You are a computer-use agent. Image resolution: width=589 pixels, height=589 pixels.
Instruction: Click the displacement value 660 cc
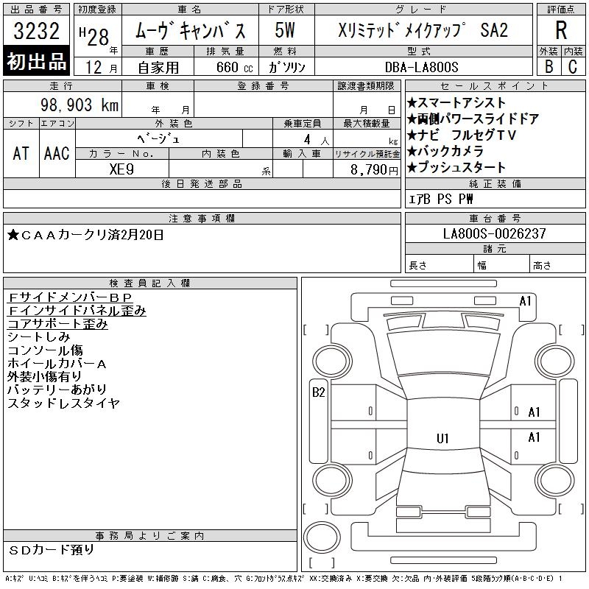tap(234, 67)
